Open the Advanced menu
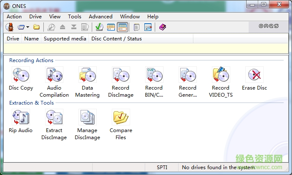Image resolution: width=292 pixels, height=175 pixels. click(x=101, y=17)
